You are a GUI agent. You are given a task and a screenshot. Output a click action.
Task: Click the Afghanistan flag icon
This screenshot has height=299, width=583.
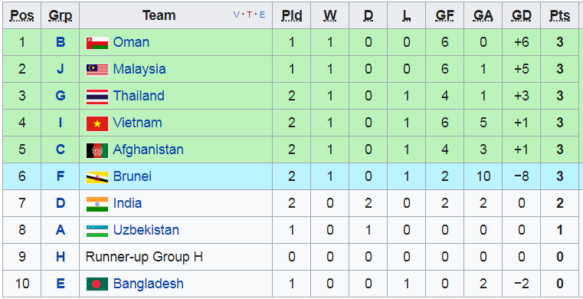97,150
